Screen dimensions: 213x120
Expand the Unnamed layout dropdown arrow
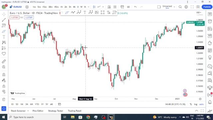pyautogui.click(x=174, y=7)
